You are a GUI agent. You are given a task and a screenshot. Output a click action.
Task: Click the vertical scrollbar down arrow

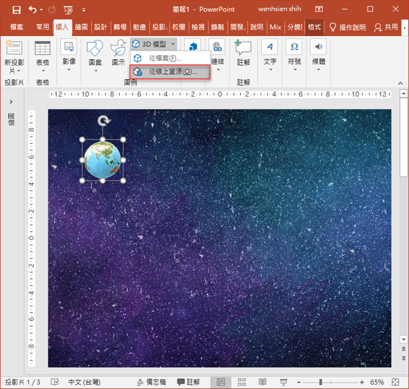point(404,339)
